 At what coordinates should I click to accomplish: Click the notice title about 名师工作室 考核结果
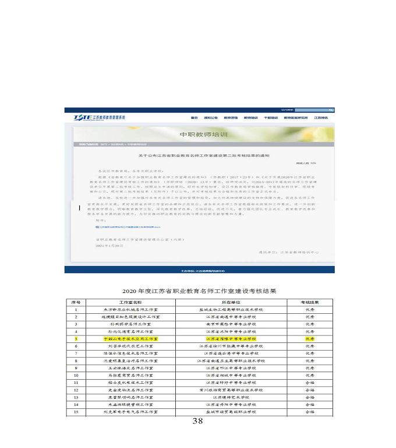(x=204, y=156)
